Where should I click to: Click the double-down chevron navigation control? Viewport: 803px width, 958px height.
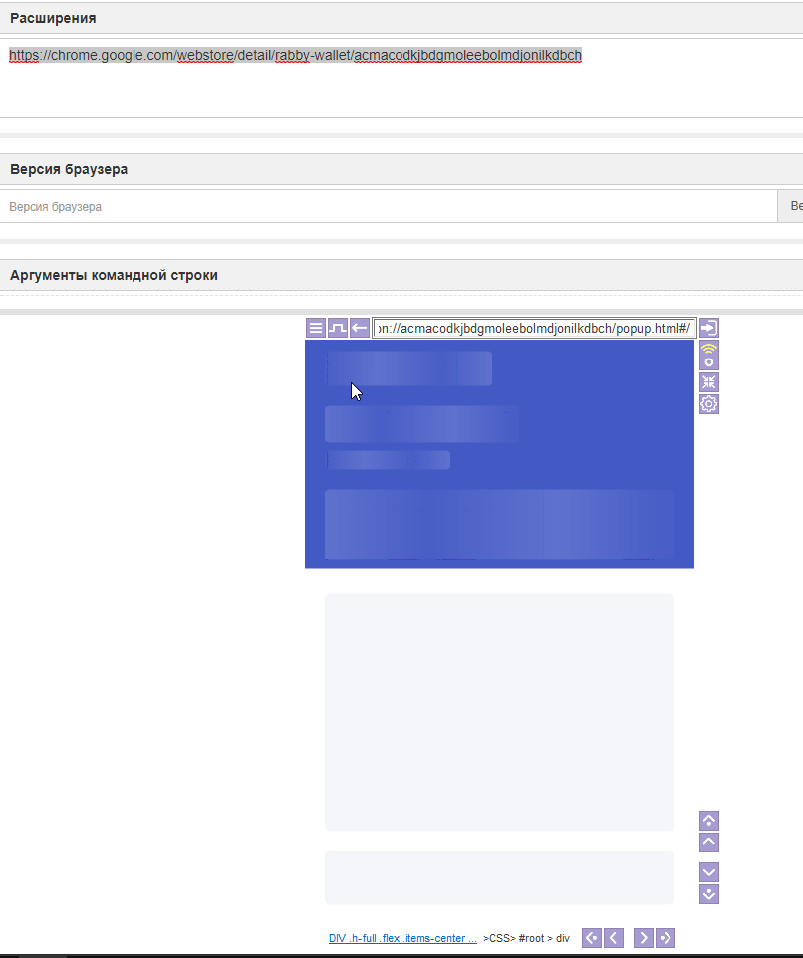tap(708, 893)
